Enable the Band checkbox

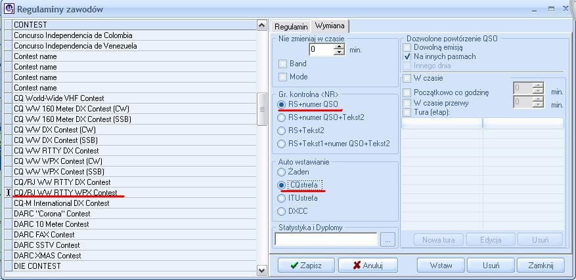pos(283,64)
